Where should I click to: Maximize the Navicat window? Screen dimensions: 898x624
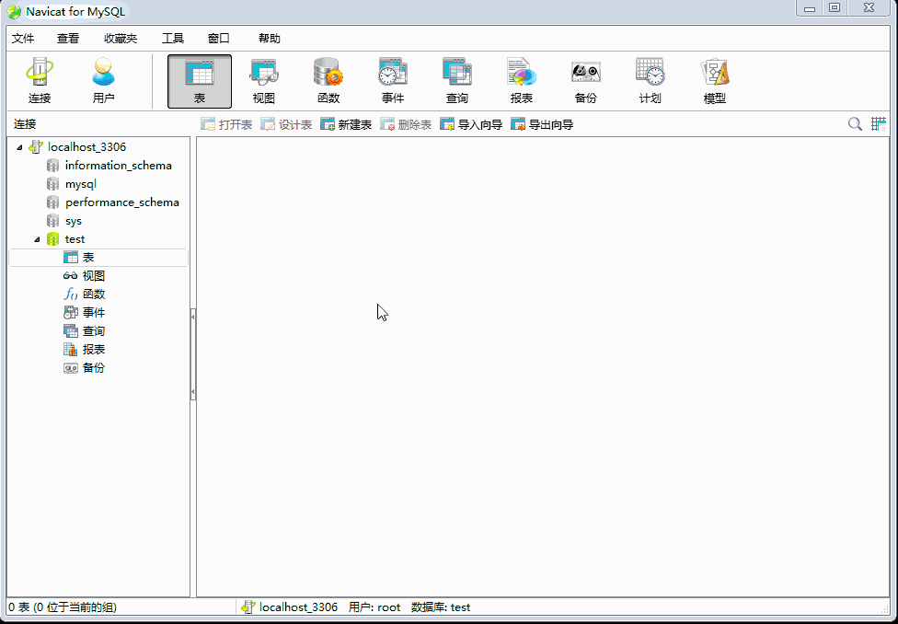(835, 8)
